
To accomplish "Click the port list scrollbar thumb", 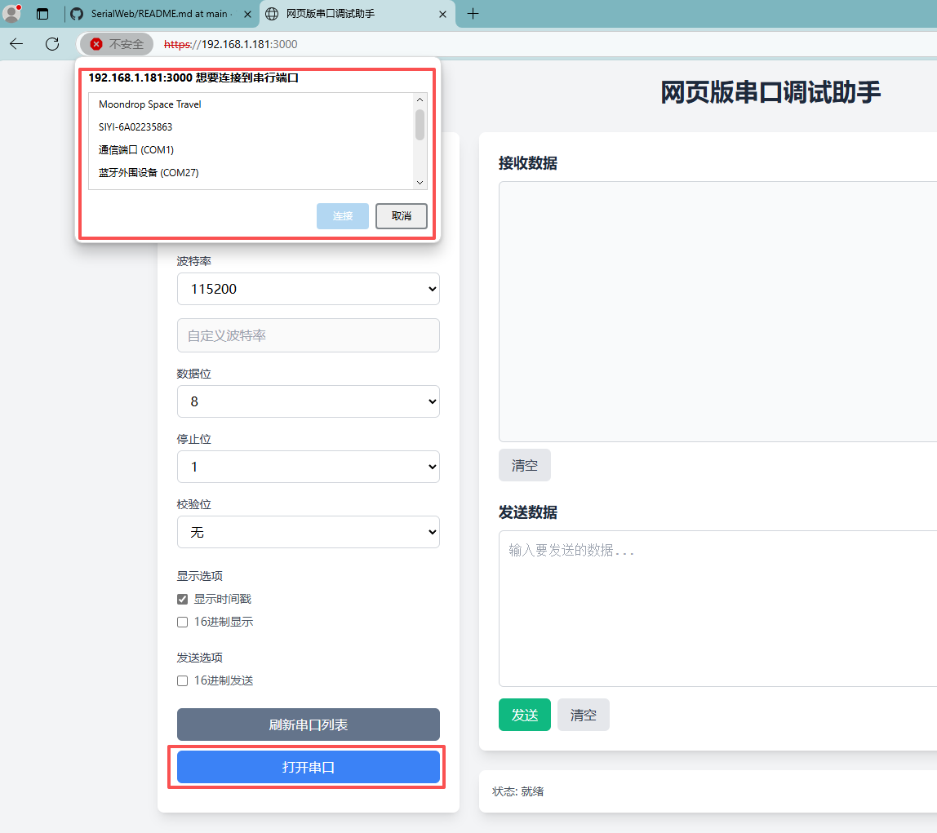I will 420,125.
